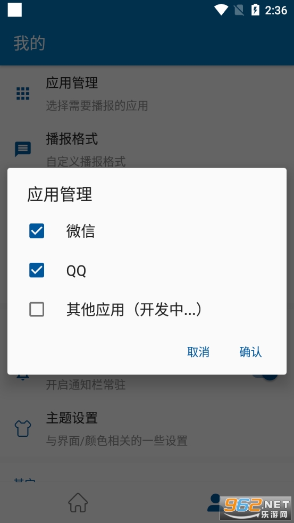
Task: Tap the battery charging status icon
Action: [255, 10]
